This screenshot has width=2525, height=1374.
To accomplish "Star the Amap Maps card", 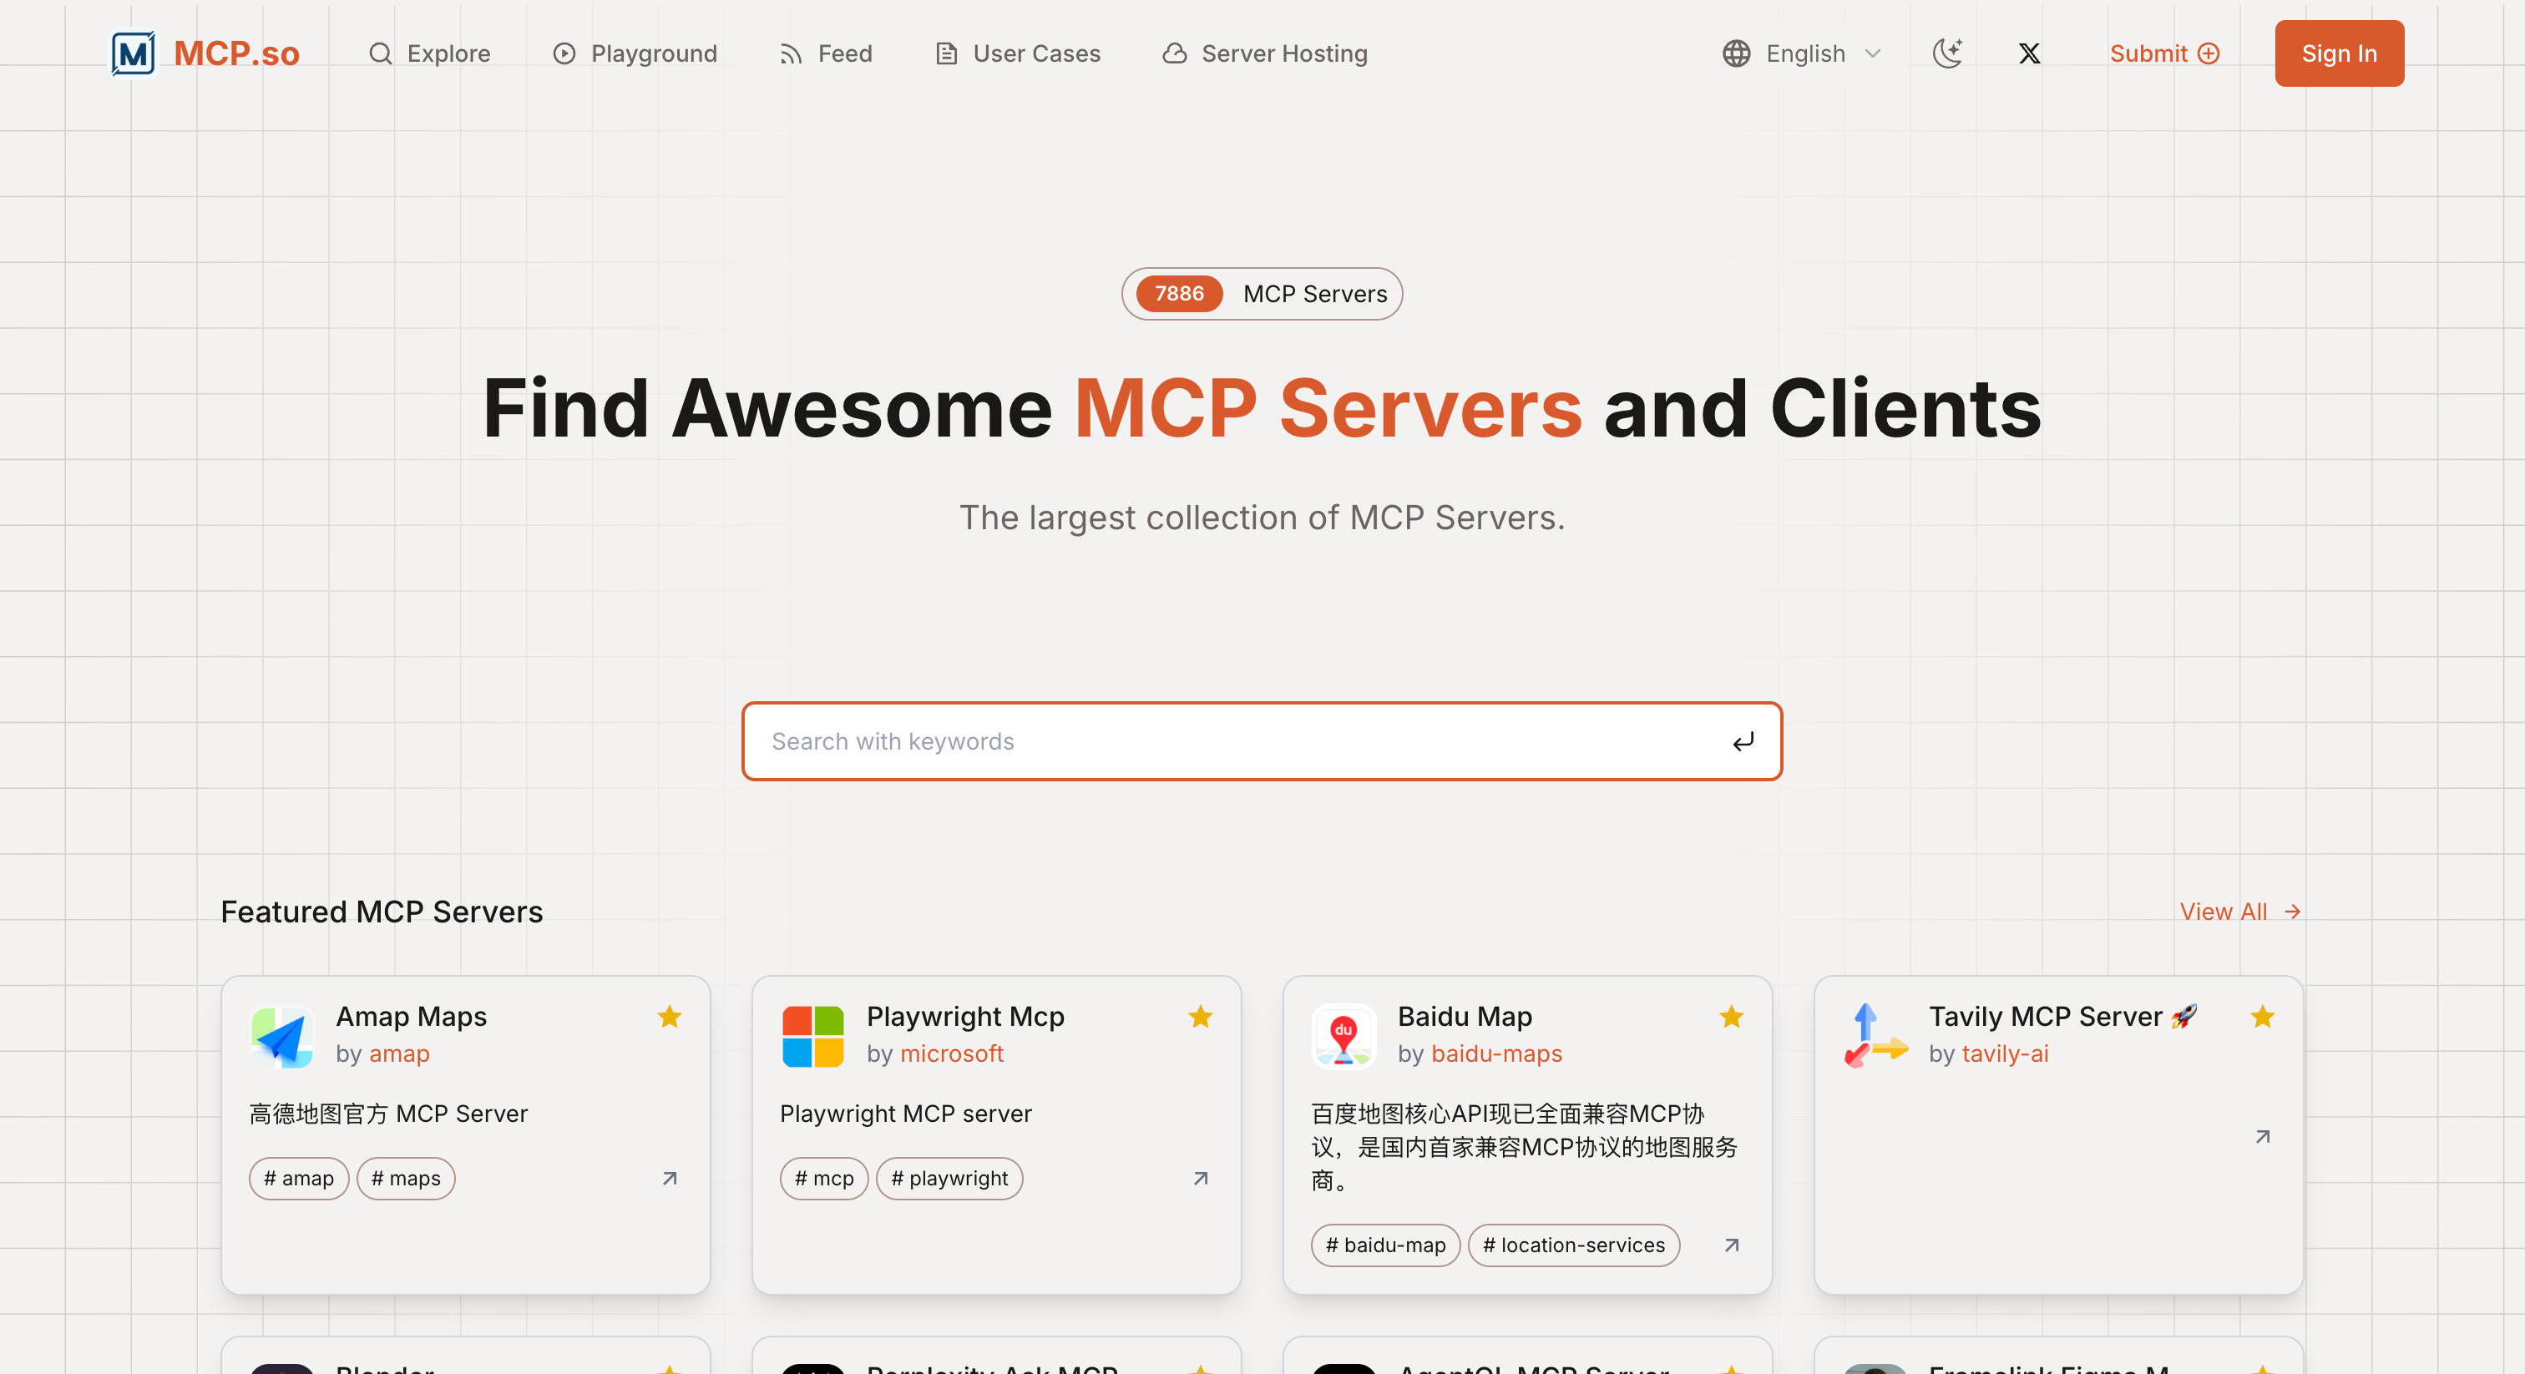I will point(670,1016).
